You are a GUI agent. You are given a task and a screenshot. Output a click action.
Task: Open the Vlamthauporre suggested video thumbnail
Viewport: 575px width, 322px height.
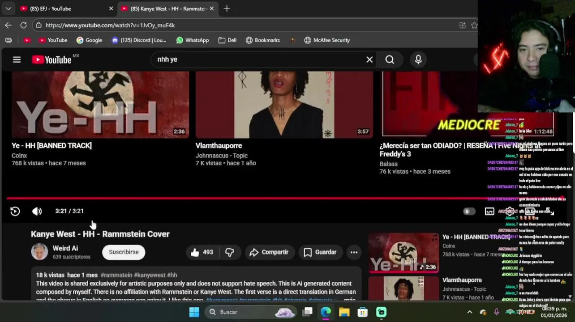(284, 104)
